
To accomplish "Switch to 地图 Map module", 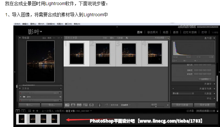I will coord(165,32).
